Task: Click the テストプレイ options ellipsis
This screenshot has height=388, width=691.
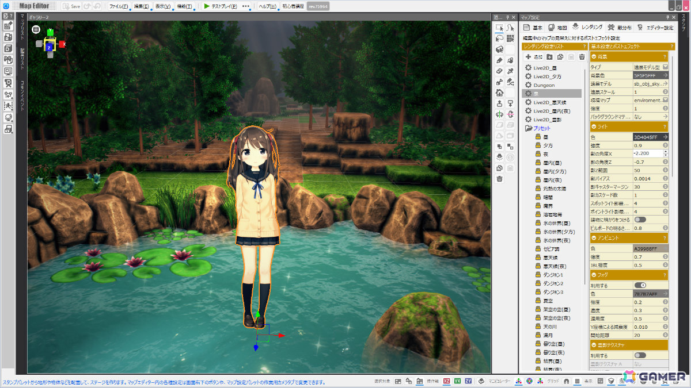Action: pyautogui.click(x=246, y=6)
